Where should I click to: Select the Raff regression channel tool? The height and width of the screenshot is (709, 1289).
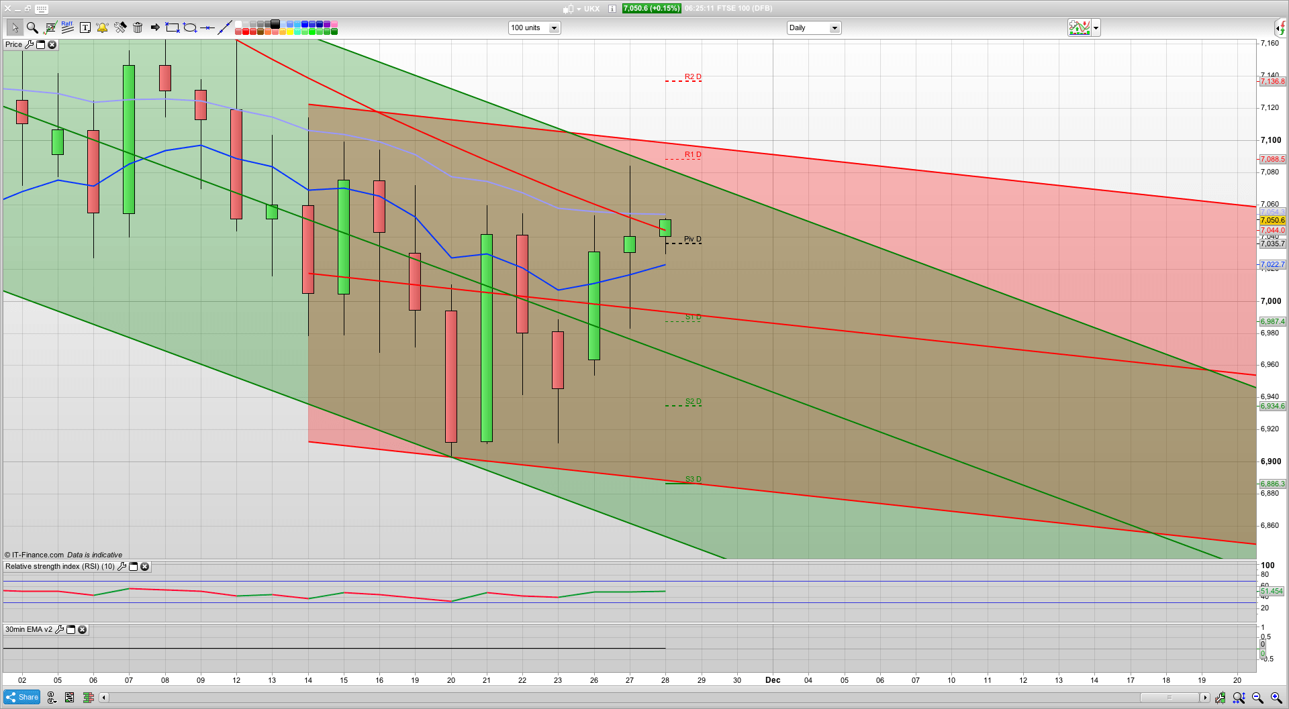[67, 28]
